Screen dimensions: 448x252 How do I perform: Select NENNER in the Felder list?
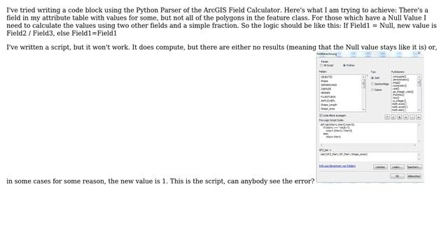click(325, 93)
